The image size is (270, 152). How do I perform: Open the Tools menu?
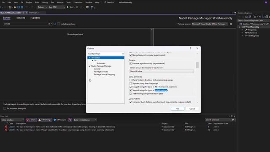pos(68,3)
